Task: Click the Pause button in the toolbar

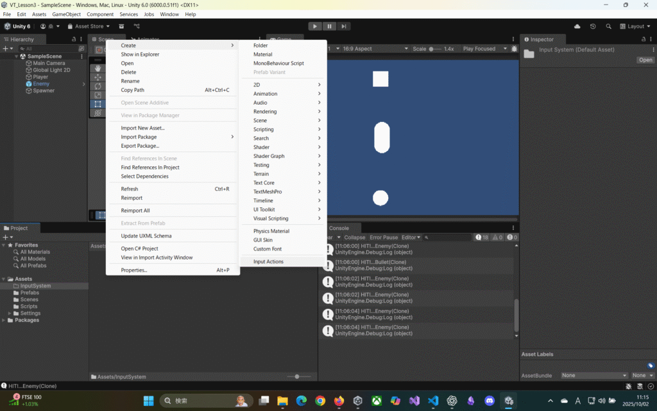Action: pyautogui.click(x=329, y=26)
